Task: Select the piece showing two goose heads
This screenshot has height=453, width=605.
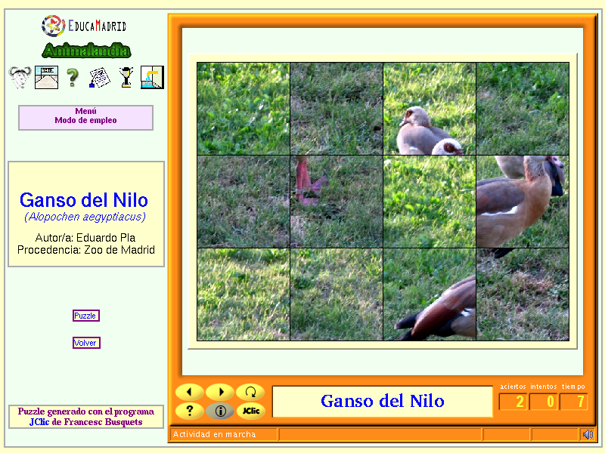Action: [x=430, y=109]
